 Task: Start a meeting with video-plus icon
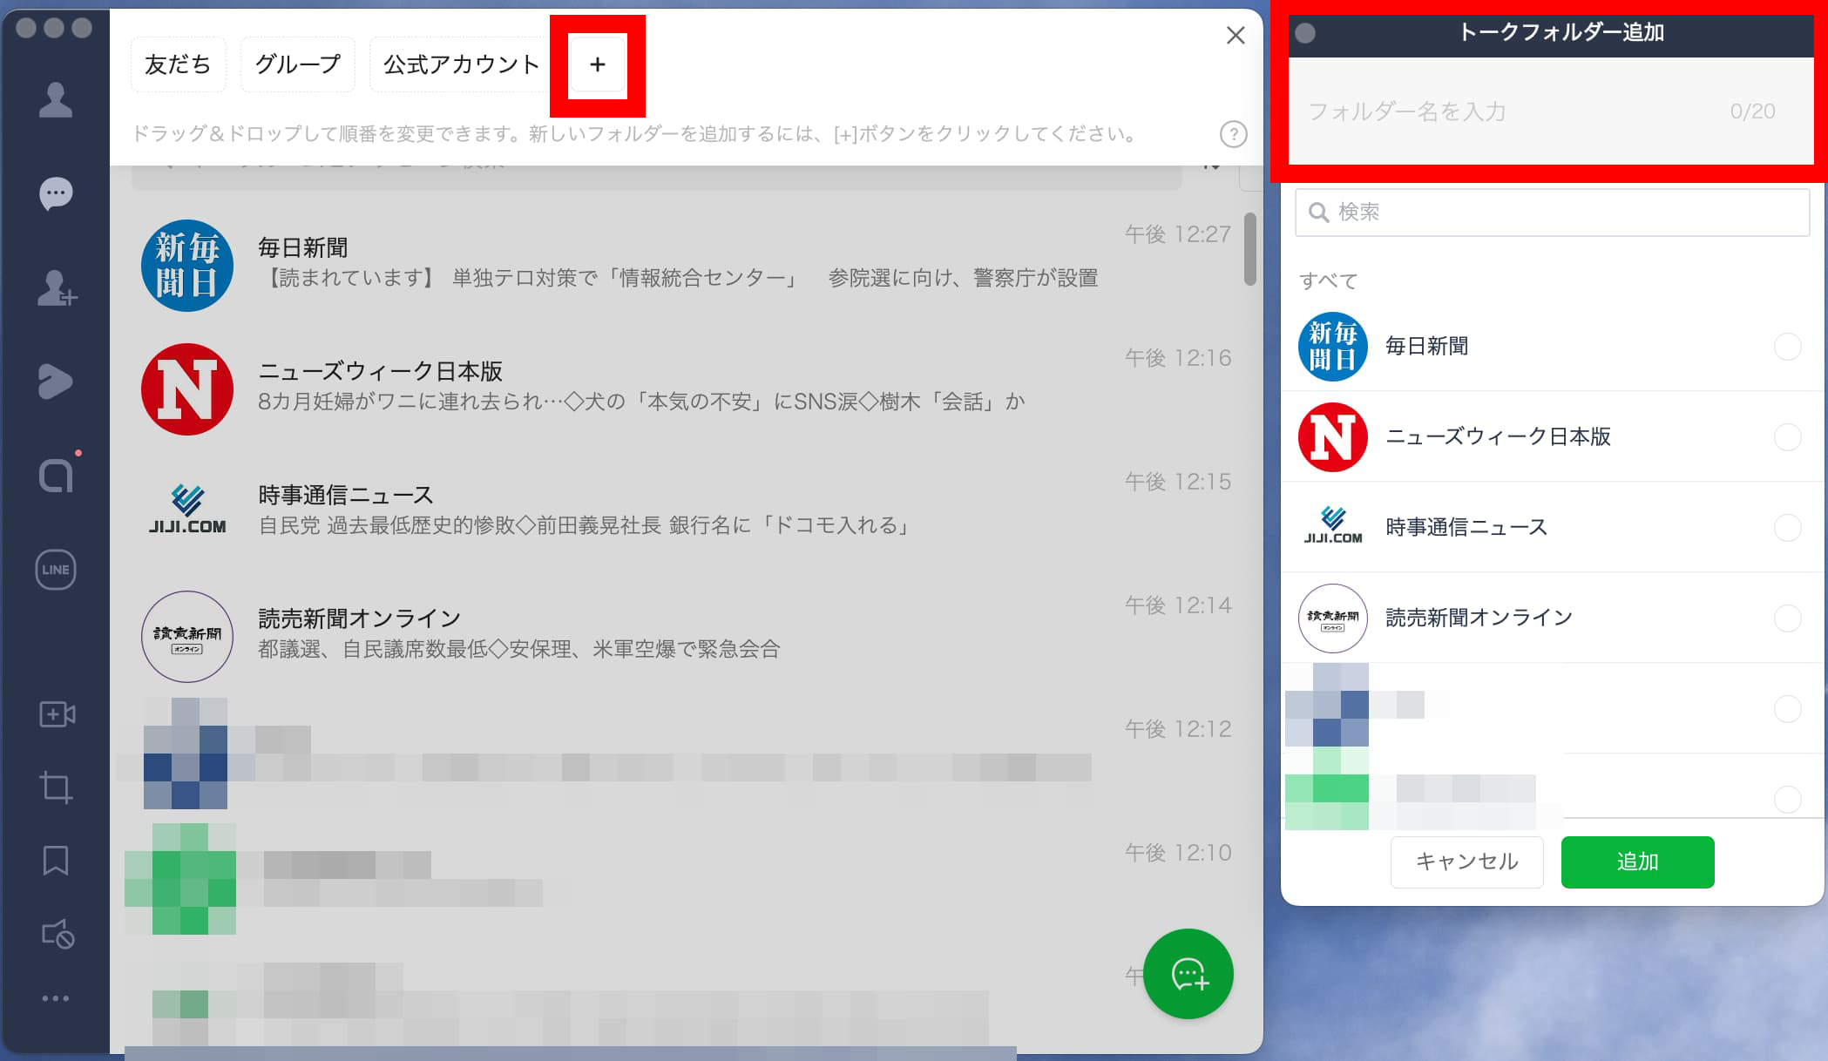pyautogui.click(x=57, y=714)
